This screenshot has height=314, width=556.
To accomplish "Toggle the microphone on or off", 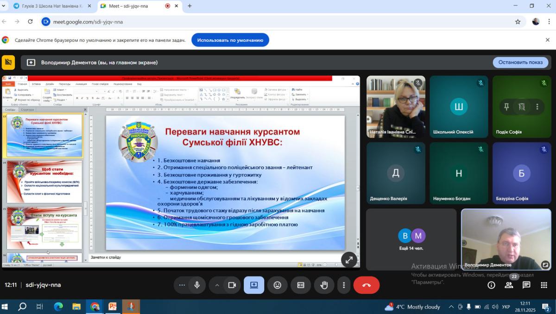I will 197,285.
